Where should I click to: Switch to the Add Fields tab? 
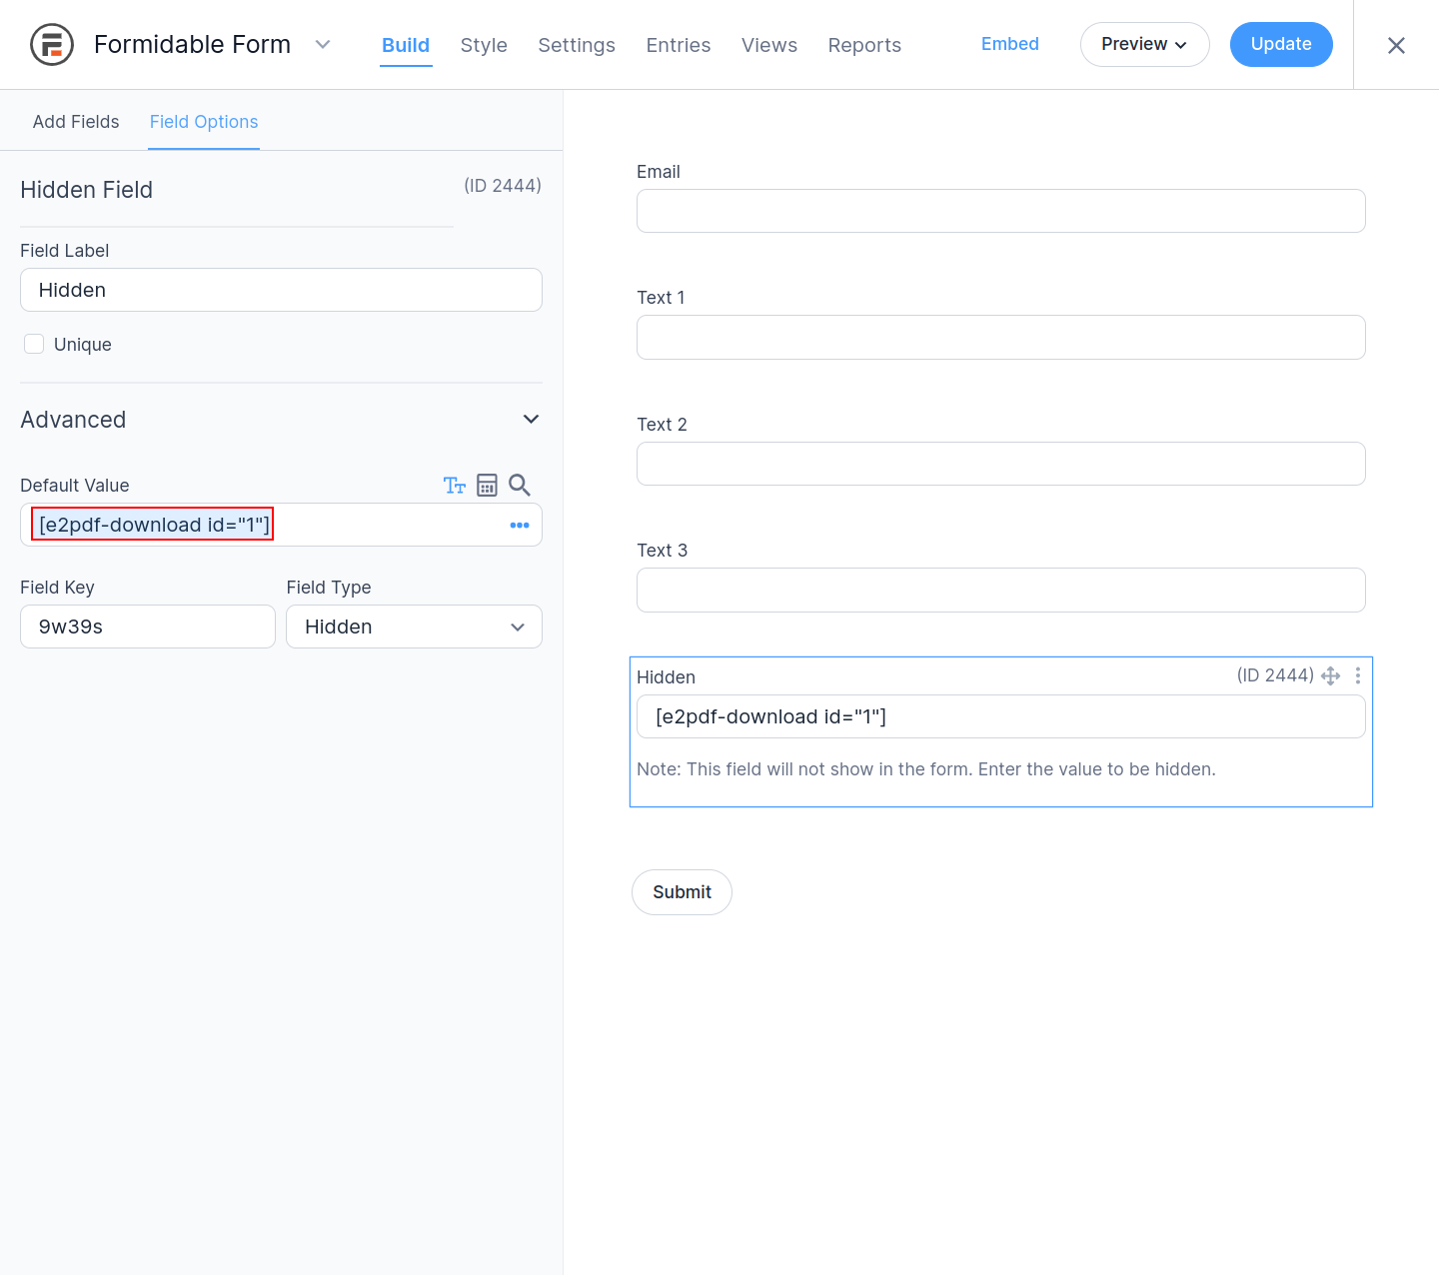(x=76, y=122)
